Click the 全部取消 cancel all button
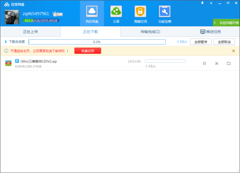This screenshot has width=240, height=173. tap(224, 42)
